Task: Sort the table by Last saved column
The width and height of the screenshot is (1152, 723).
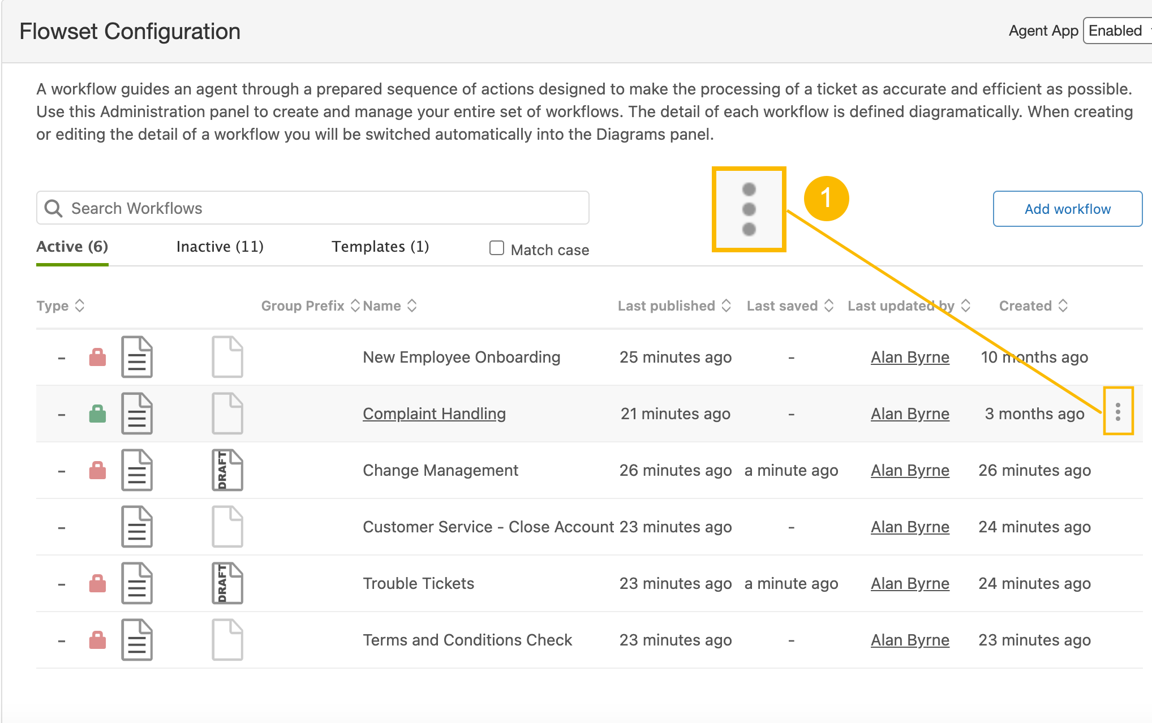Action: [829, 305]
